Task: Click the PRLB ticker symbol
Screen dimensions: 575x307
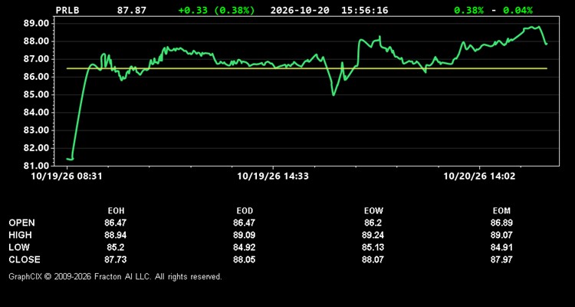Action: [x=67, y=10]
